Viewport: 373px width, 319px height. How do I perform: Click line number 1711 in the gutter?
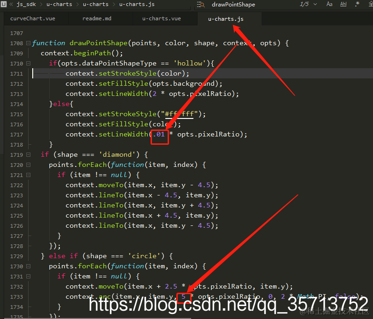(17, 74)
